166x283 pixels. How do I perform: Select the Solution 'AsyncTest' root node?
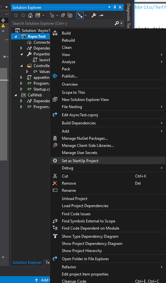33,31
